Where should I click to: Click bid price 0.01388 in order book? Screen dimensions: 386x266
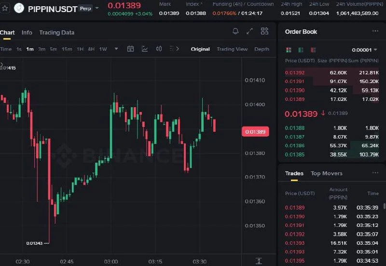pyautogui.click(x=295, y=128)
